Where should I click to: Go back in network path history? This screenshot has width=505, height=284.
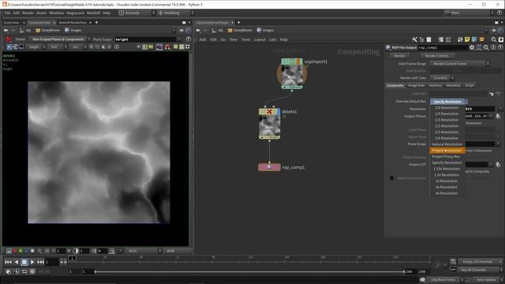click(198, 30)
